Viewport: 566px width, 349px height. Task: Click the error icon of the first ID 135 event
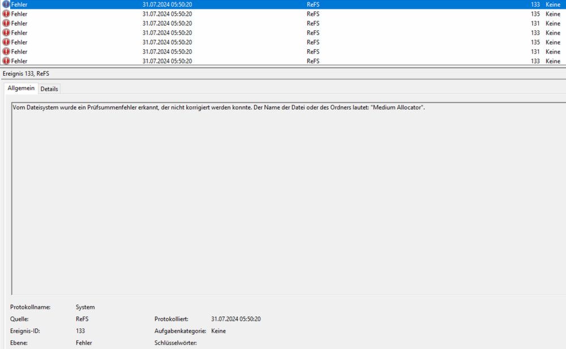tap(6, 14)
